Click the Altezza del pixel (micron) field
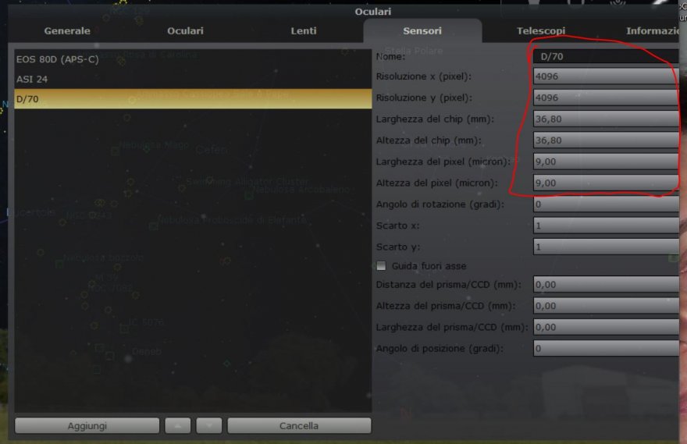The height and width of the screenshot is (444, 687). pos(607,183)
